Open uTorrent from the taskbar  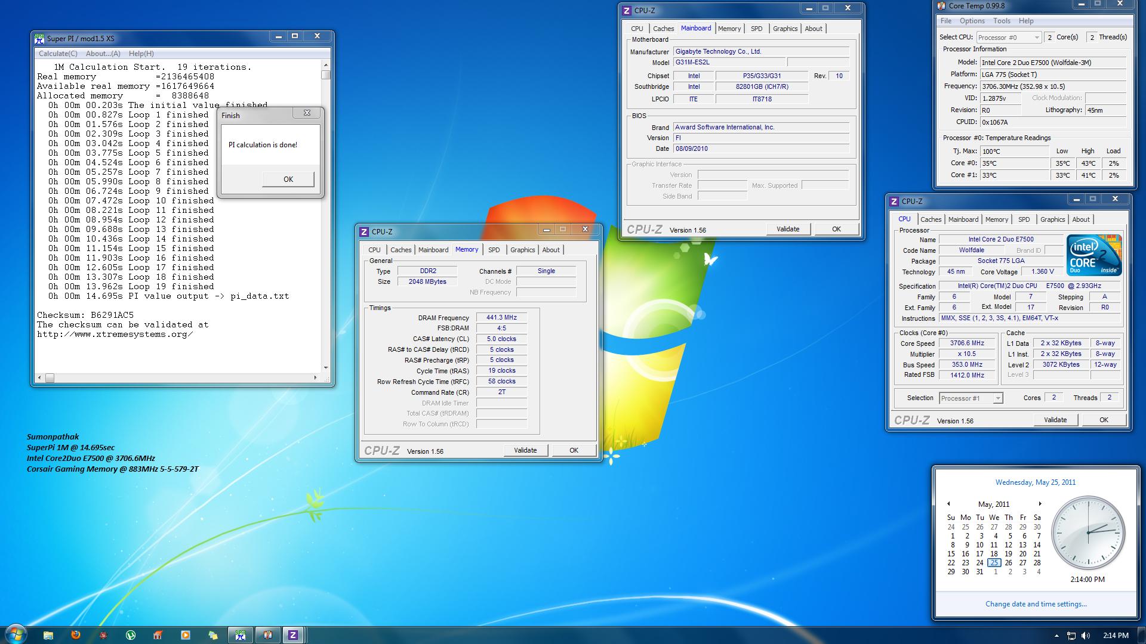tap(131, 635)
